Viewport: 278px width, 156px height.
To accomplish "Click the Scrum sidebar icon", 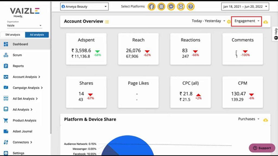I will (x=6, y=55).
